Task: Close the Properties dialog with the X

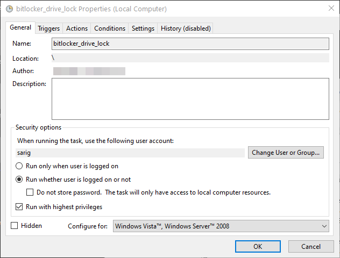Action: pos(331,8)
